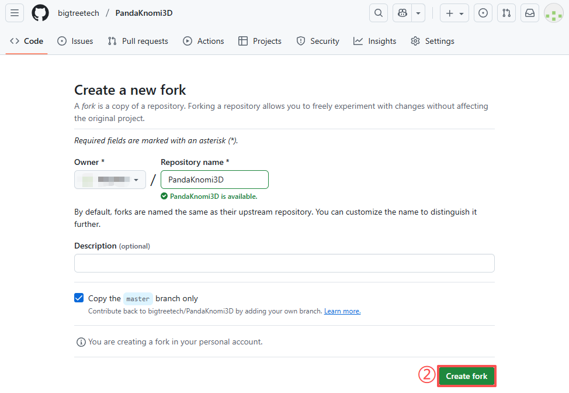Click the user avatar icon
The image size is (569, 393).
pyautogui.click(x=553, y=13)
